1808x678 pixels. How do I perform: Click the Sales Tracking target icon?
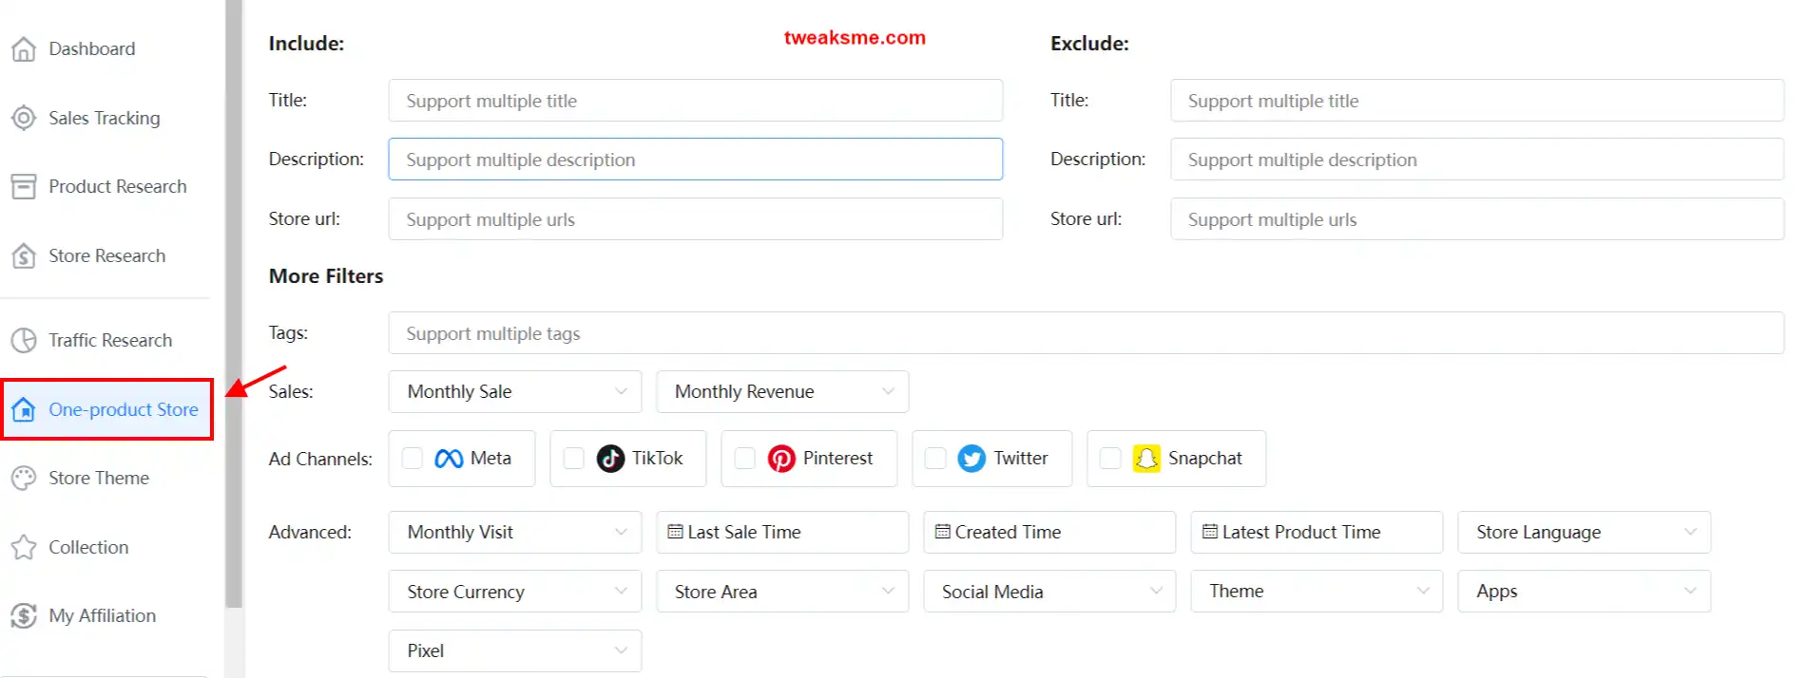point(24,118)
